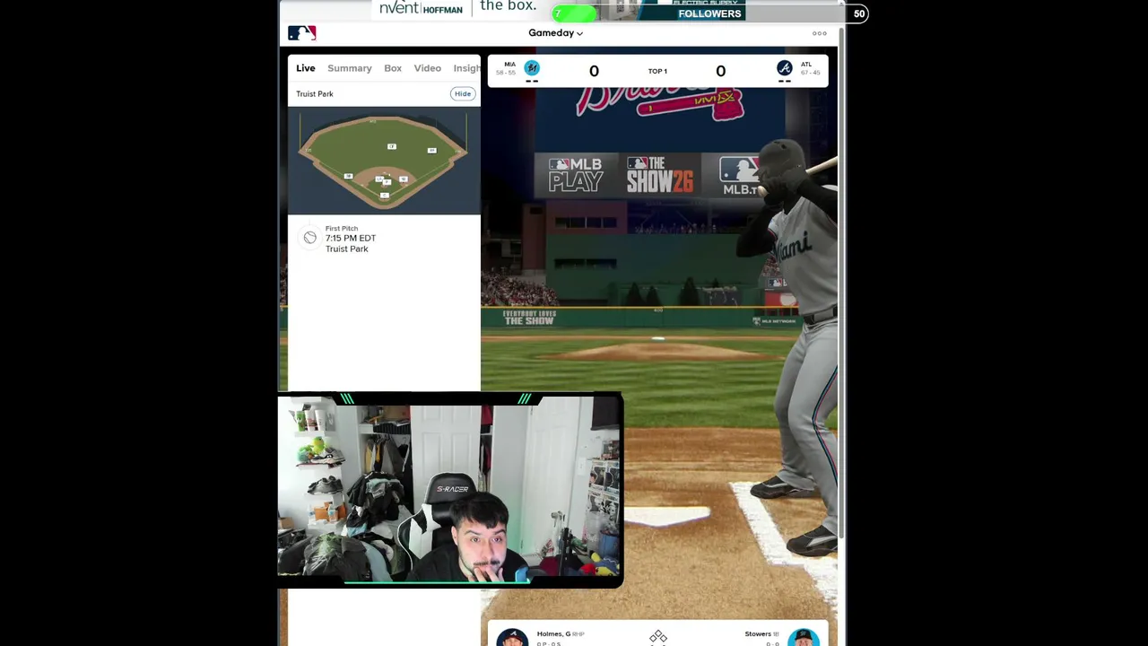Switch to the Summary tab

tap(350, 68)
